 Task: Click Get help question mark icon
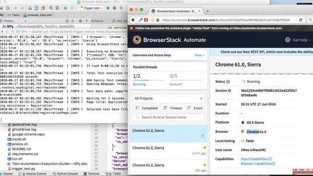288,40
